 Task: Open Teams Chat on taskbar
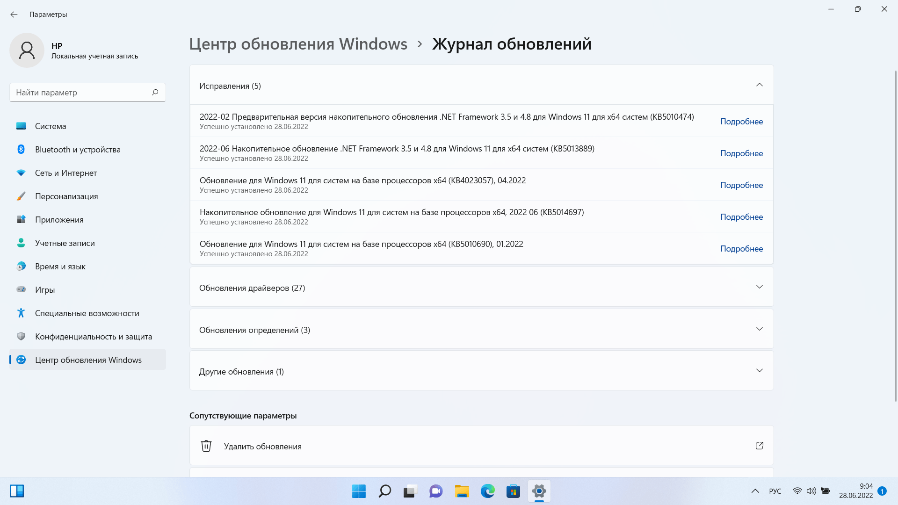pyautogui.click(x=436, y=491)
